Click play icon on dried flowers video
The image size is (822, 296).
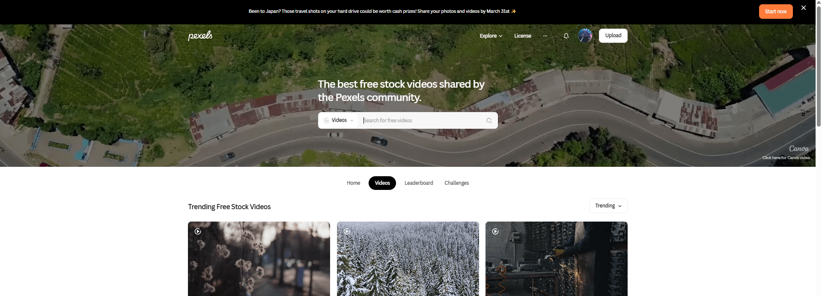pos(198,231)
